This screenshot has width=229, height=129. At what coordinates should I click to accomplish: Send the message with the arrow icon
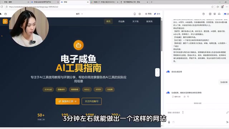227,122
